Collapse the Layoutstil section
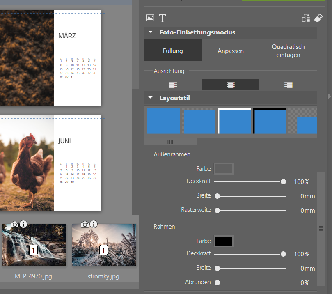The image size is (332, 294). coord(151,98)
